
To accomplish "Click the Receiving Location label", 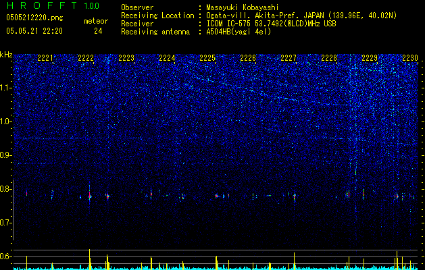I will (157, 16).
